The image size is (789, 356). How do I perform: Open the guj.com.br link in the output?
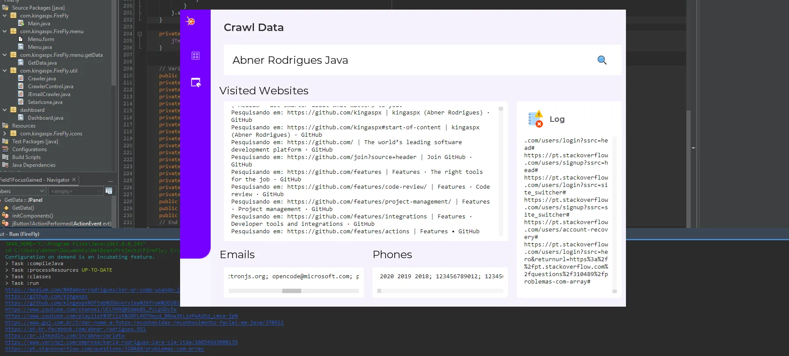(x=144, y=322)
